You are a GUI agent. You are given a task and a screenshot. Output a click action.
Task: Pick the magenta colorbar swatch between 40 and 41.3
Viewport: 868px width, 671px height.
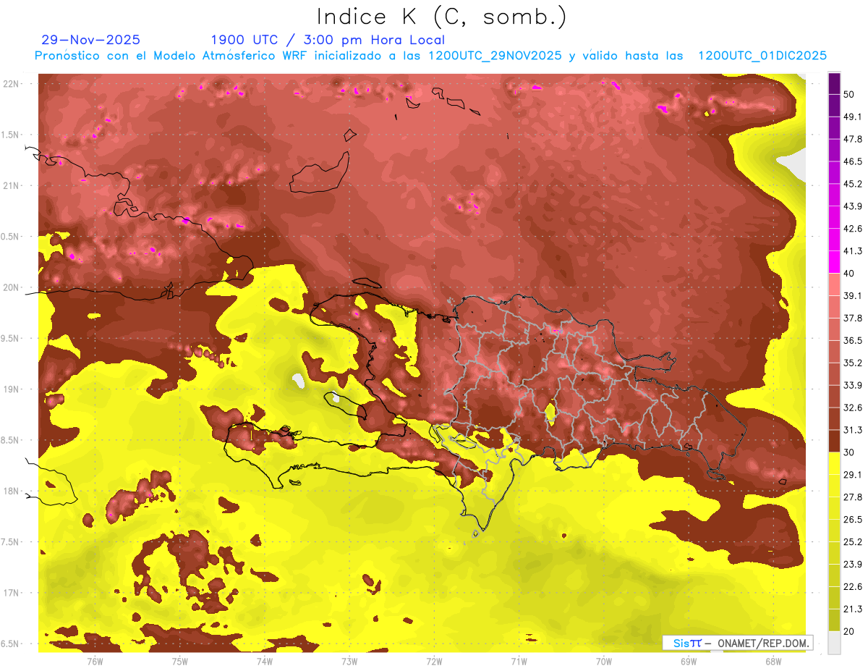tap(834, 262)
